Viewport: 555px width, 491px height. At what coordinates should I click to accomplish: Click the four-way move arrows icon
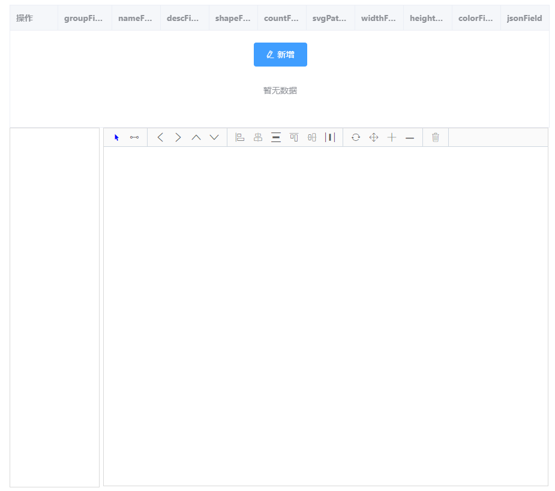[374, 137]
